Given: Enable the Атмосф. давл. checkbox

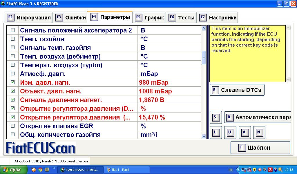Looking at the screenshot, I should coord(12,74).
